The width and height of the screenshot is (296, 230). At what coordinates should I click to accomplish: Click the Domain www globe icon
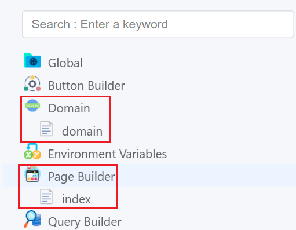32,105
